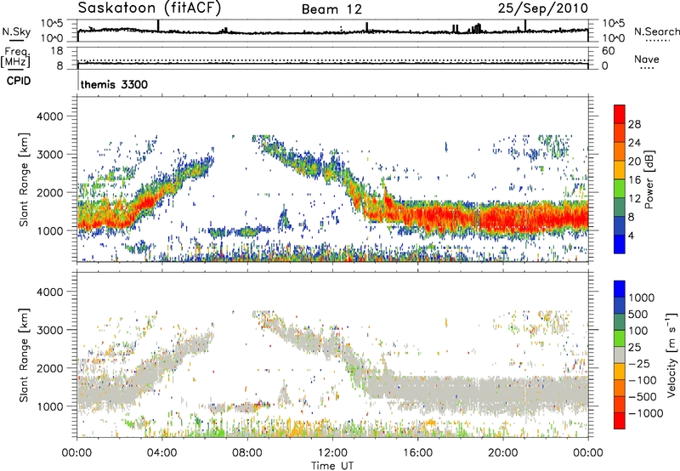Click the gray segment of the velocity color bar

620,355
